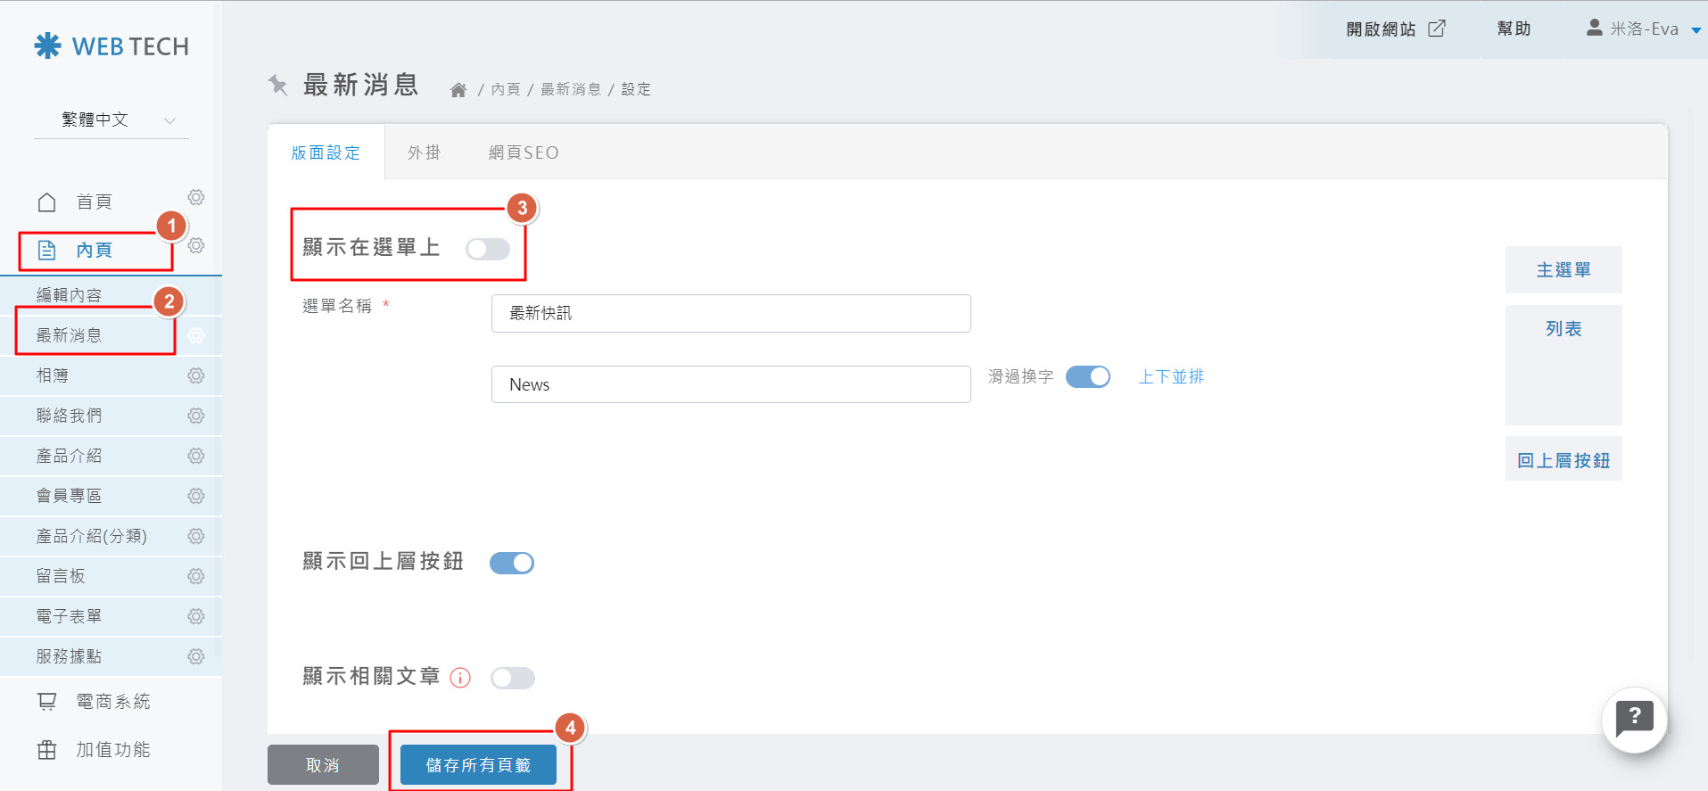Switch to the 網頁SEO tab

[524, 152]
